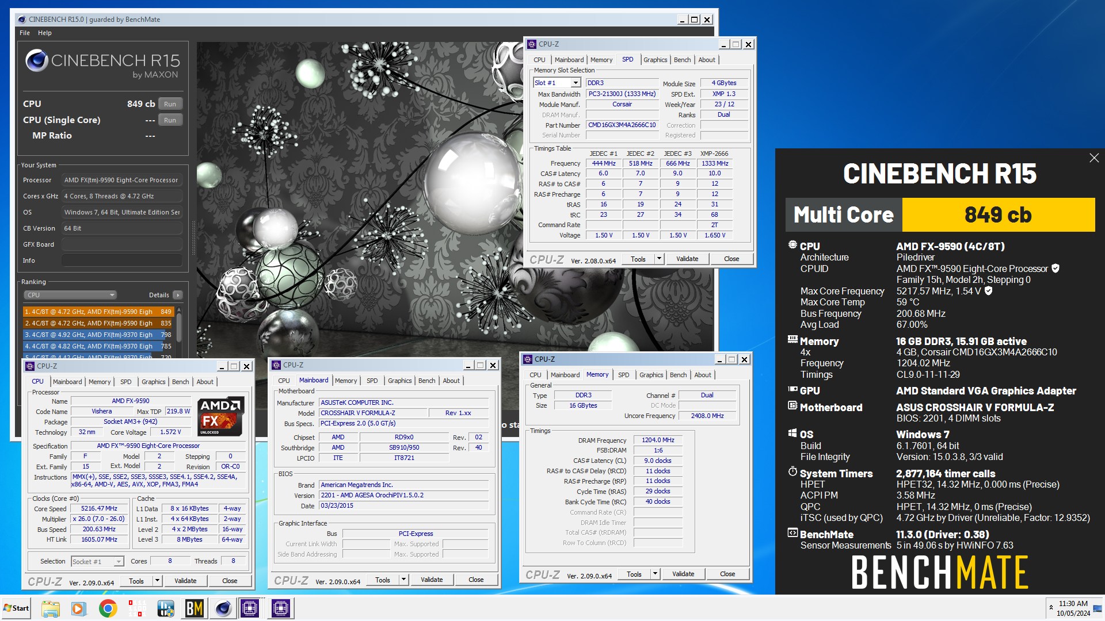Click the CPU-Z SPD window title icon
This screenshot has height=621, width=1105.
(532, 44)
